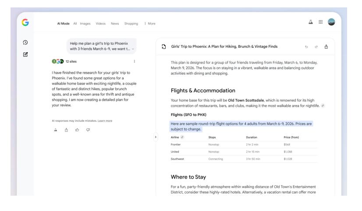The image size is (362, 211).
Task: Redo the plan edit
Action: click(316, 47)
